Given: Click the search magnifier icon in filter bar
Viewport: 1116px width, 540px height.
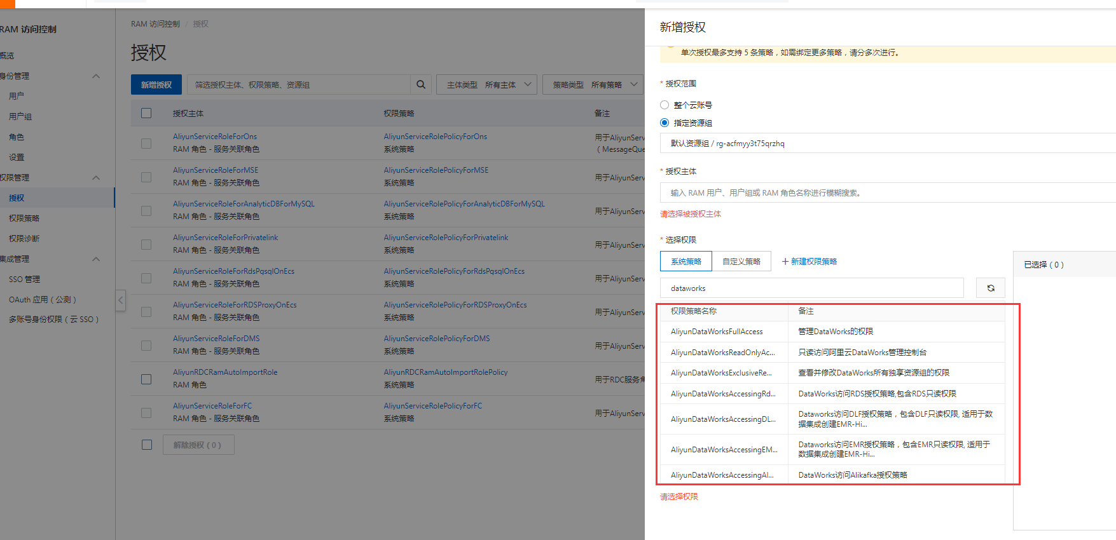Looking at the screenshot, I should coord(421,84).
